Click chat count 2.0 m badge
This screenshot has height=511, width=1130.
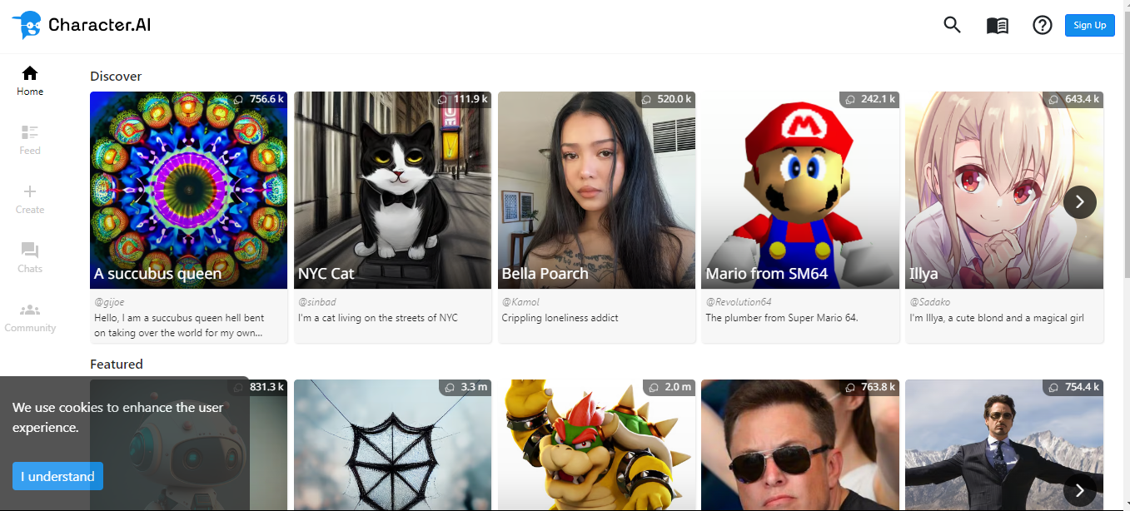point(670,387)
